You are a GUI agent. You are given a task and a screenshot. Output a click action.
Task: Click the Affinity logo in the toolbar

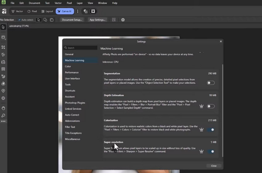click(4, 11)
